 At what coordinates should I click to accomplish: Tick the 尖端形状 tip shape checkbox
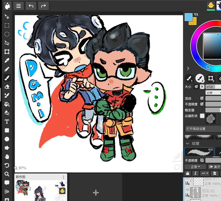(x=202, y=116)
